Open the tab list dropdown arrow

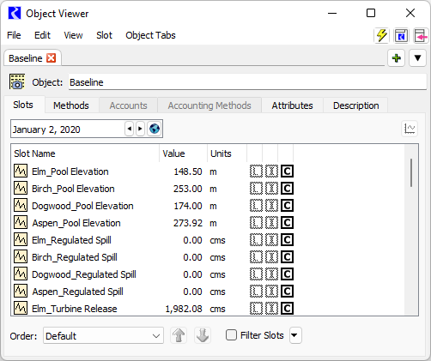tap(417, 58)
